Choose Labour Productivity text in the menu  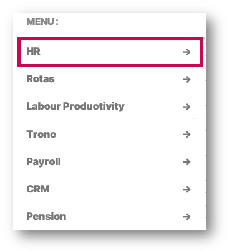[75, 107]
